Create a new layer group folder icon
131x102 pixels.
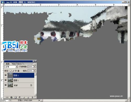(x=24, y=97)
